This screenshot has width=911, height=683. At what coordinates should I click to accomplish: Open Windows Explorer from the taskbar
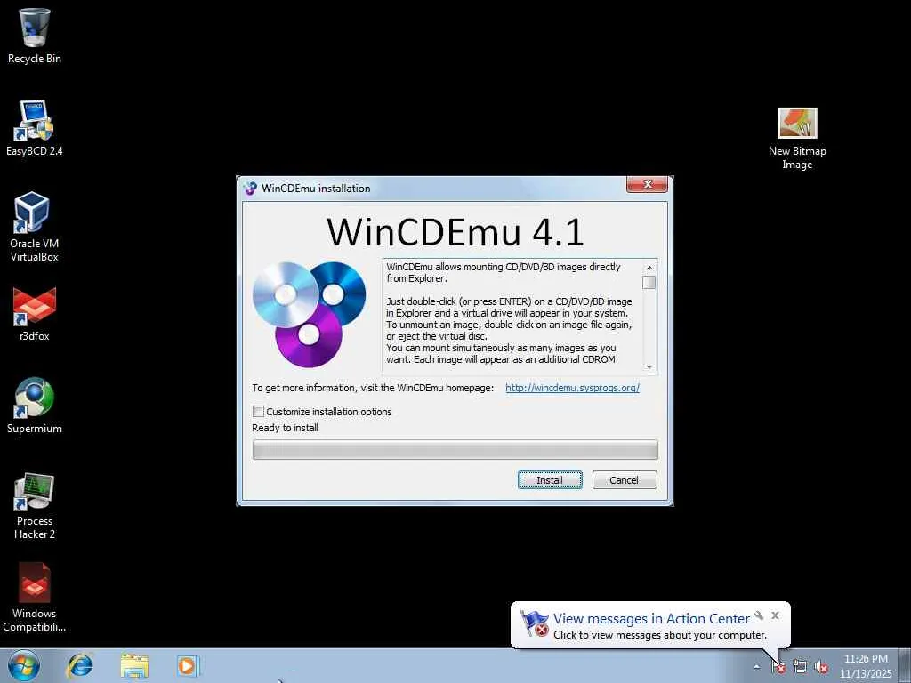pos(135,665)
